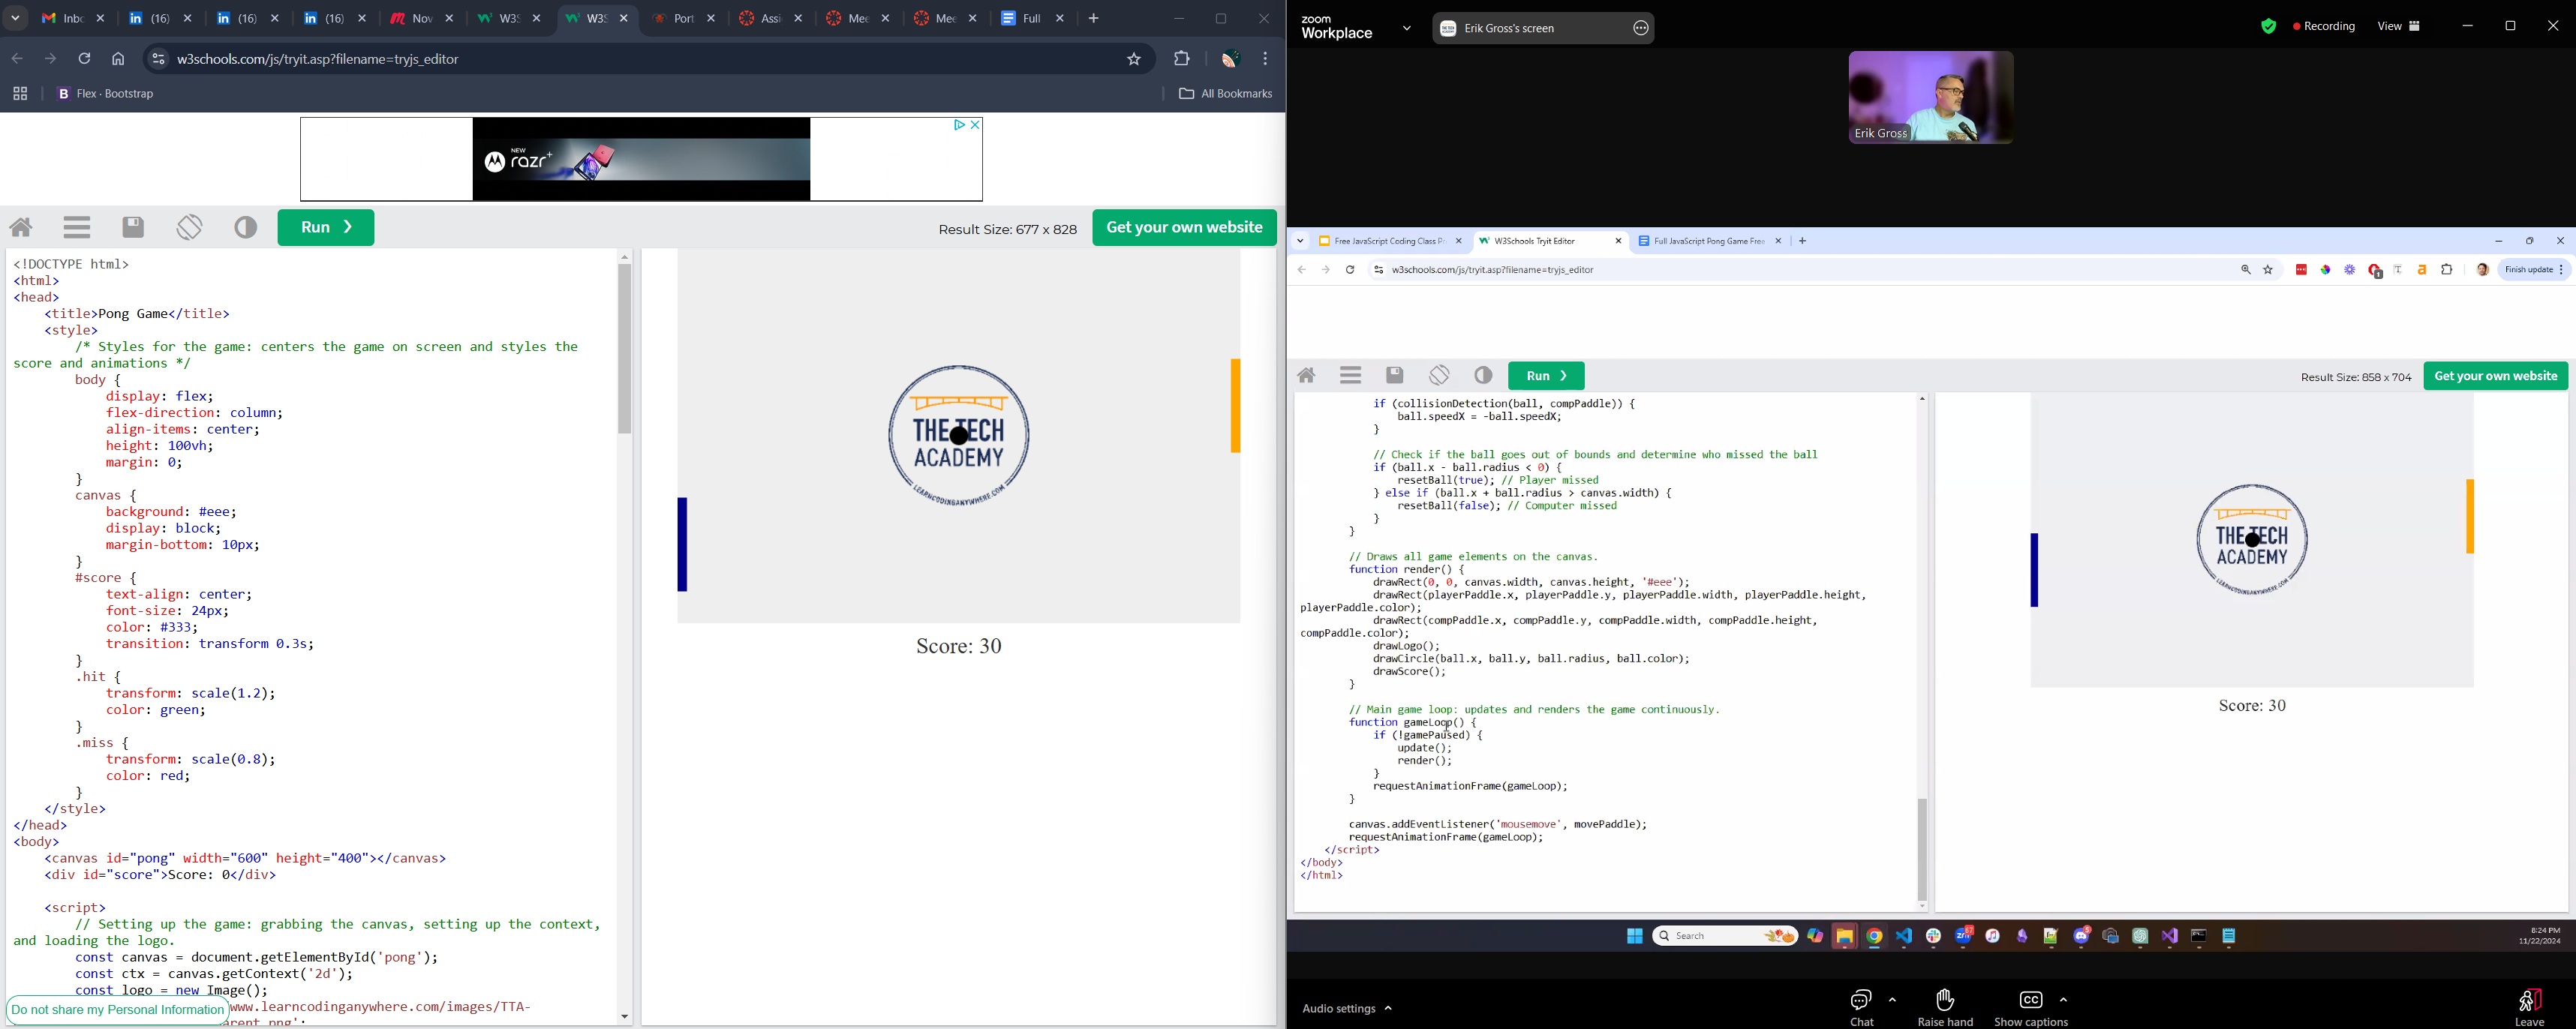Expand Audio settings in Zoom

coord(1347,1009)
